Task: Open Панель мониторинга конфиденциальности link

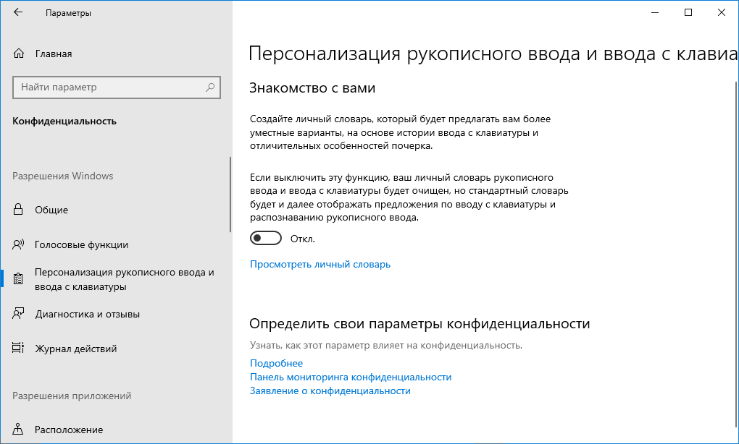Action: pos(351,377)
